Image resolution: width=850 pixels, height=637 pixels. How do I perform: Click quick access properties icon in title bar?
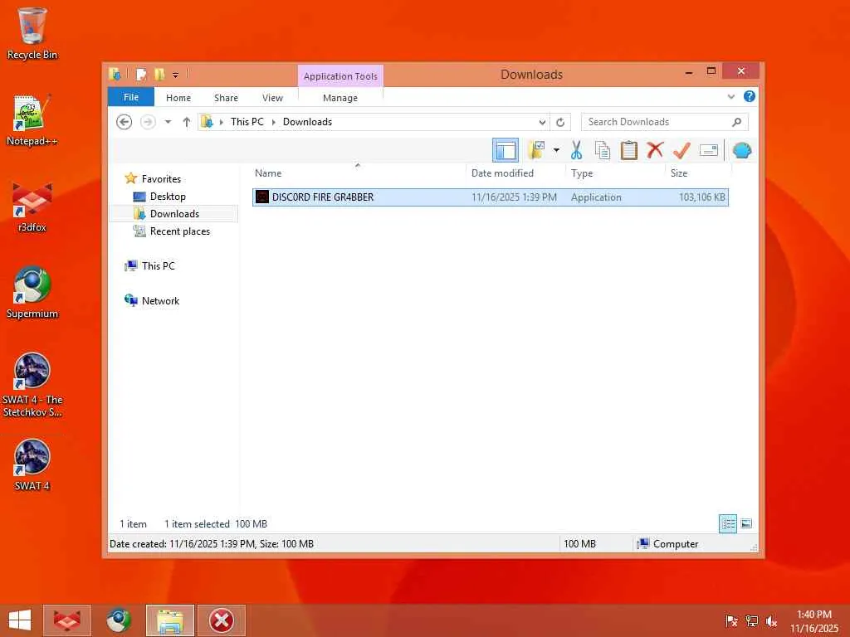(141, 74)
